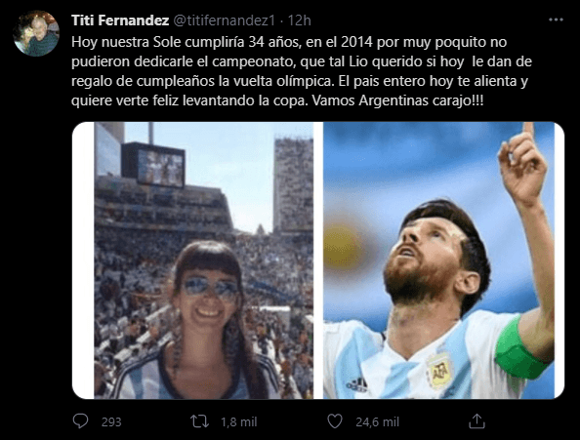The width and height of the screenshot is (580, 440).
Task: View the 1,8 mil retweets count
Action: tap(238, 421)
